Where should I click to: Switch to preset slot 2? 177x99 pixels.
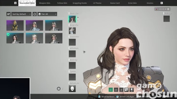tap(116, 90)
